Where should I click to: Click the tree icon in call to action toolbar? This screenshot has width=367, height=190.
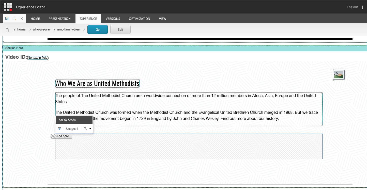click(86, 129)
